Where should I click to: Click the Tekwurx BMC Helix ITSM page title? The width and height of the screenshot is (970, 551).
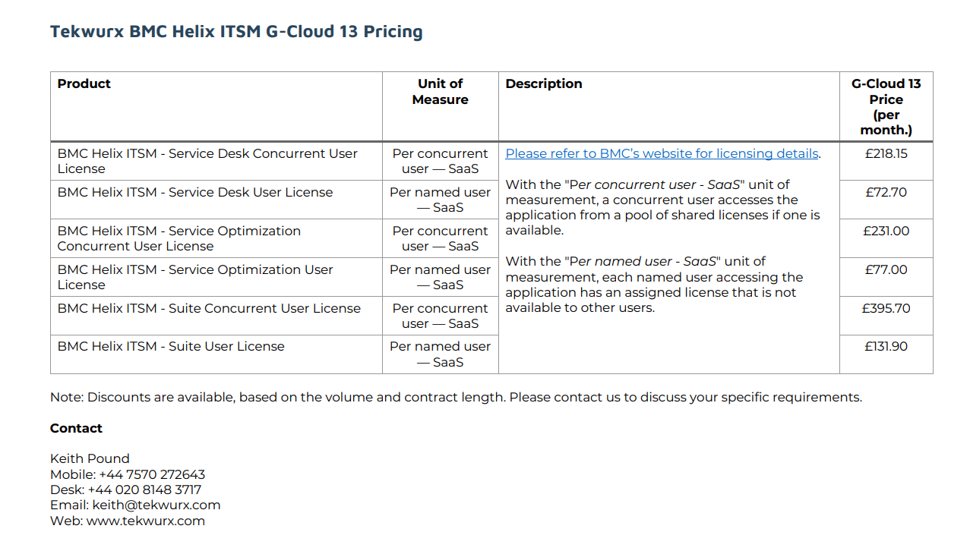pyautogui.click(x=236, y=31)
